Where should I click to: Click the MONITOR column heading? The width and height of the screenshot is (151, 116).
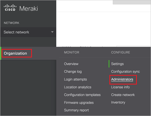tap(72, 52)
